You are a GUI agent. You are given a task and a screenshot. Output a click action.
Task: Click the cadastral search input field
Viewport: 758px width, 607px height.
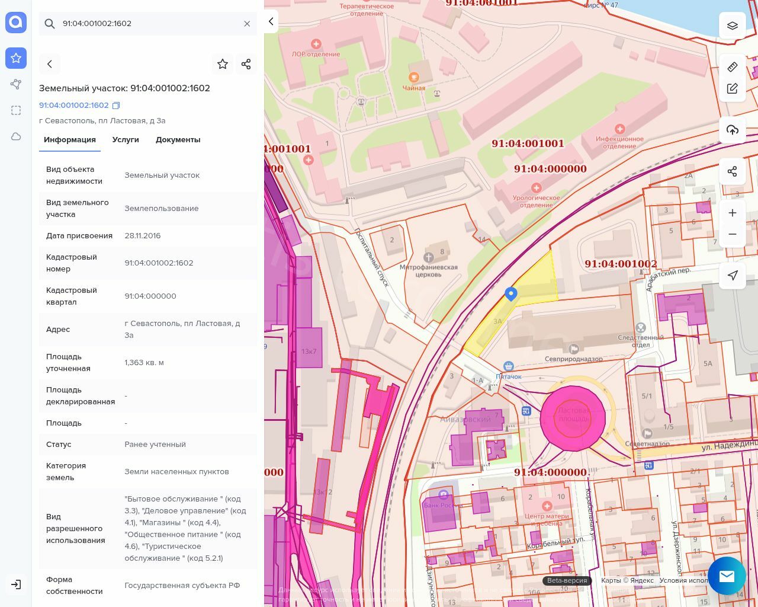tap(148, 24)
